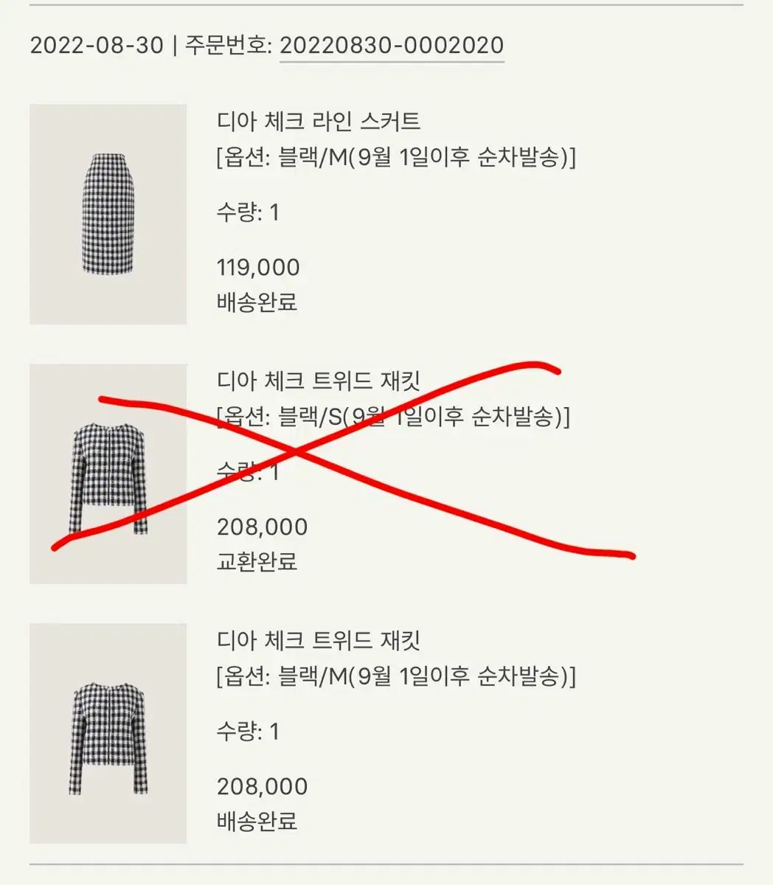Viewport: 773px width, 885px height.
Task: Click the order date 2022-08-30
Action: (96, 45)
